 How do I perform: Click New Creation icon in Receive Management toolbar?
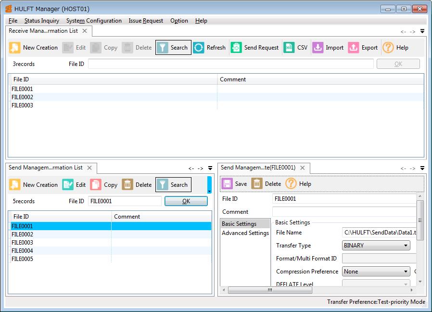coord(15,48)
